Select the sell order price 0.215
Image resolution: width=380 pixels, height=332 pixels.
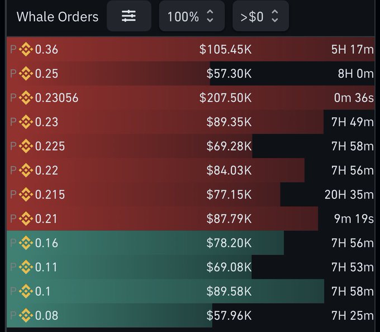pyautogui.click(x=50, y=195)
